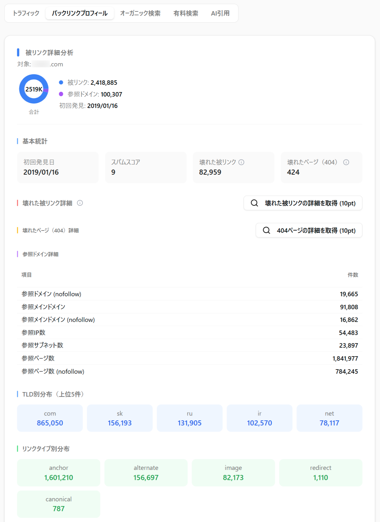Select the 参照メインドメイン (nofollow) row
The height and width of the screenshot is (522, 380).
point(190,320)
